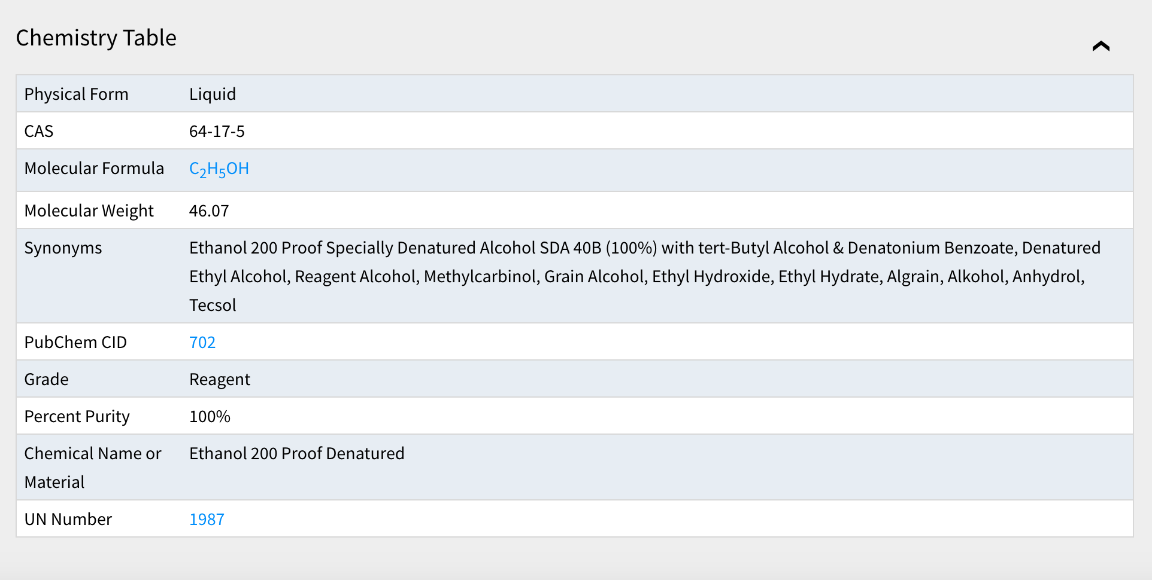1152x580 pixels.
Task: Click the Physical Form label
Action: coord(76,94)
